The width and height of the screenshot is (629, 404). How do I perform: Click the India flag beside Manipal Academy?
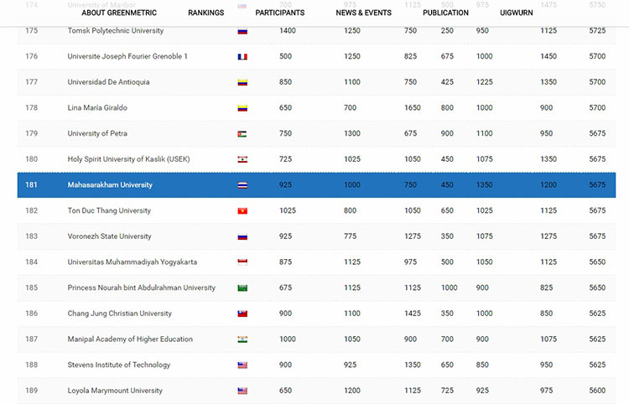coord(242,339)
